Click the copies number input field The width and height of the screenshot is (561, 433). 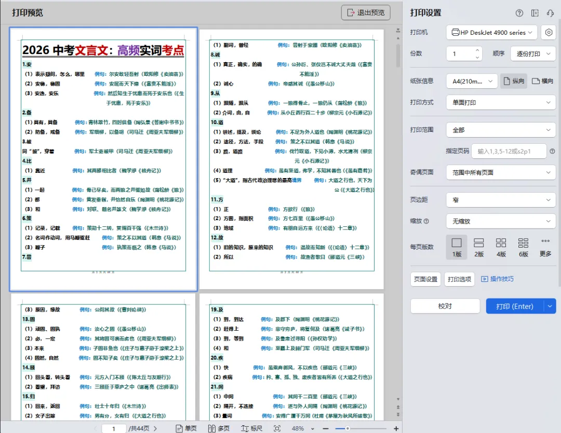(x=460, y=53)
